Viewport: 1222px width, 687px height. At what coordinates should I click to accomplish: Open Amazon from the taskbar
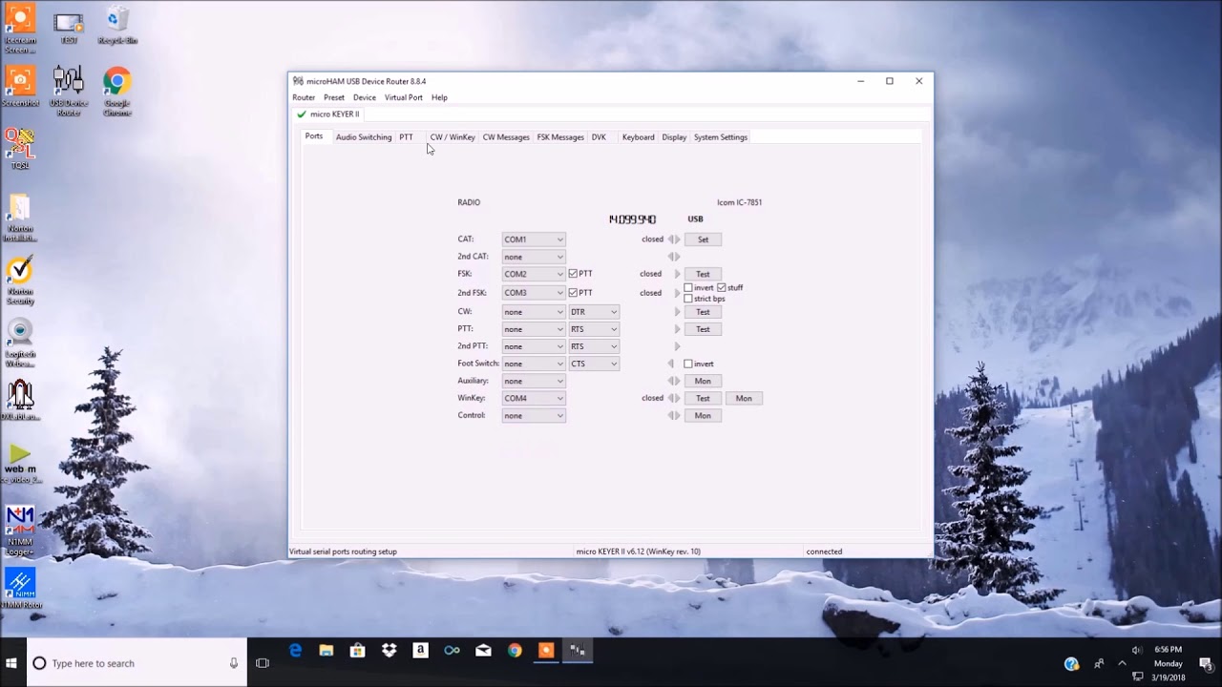click(420, 651)
